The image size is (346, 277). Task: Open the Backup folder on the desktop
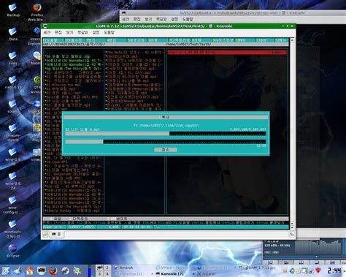pyautogui.click(x=12, y=10)
